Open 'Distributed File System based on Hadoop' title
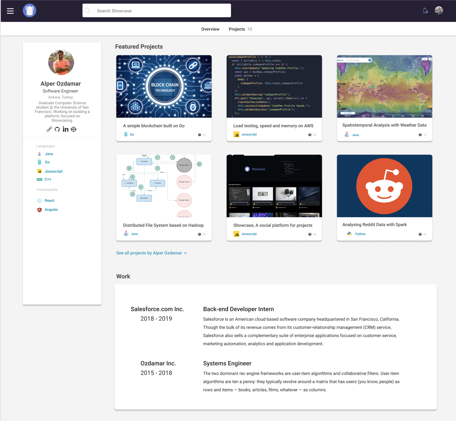The height and width of the screenshot is (421, 456). click(x=163, y=225)
